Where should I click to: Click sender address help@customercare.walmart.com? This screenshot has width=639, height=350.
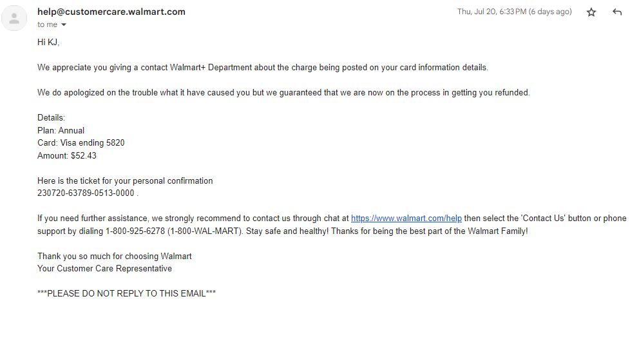[x=111, y=12]
